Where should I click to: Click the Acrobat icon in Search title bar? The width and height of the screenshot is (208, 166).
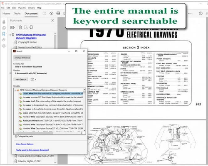[x=14, y=51]
